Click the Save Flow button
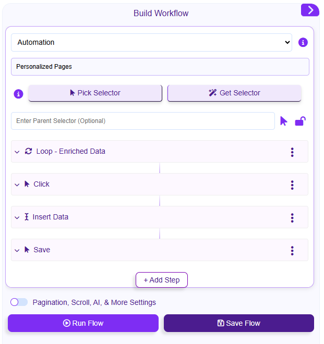This screenshot has width=324, height=344. (239, 323)
